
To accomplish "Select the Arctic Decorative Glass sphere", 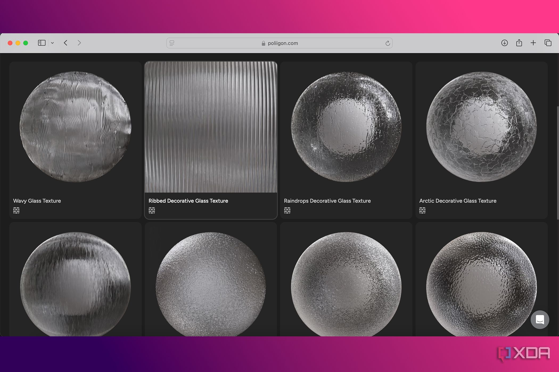I will (482, 127).
